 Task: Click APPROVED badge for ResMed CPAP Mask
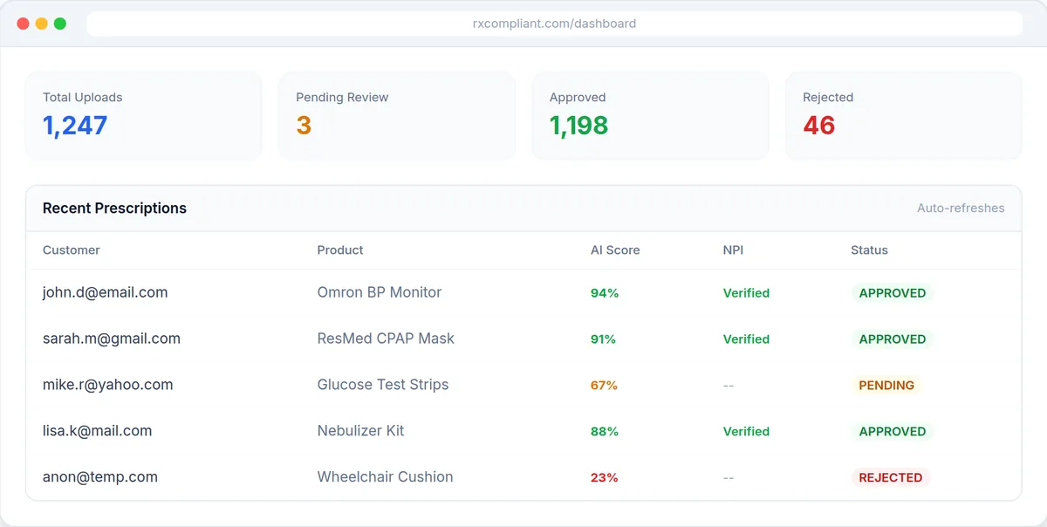click(893, 339)
